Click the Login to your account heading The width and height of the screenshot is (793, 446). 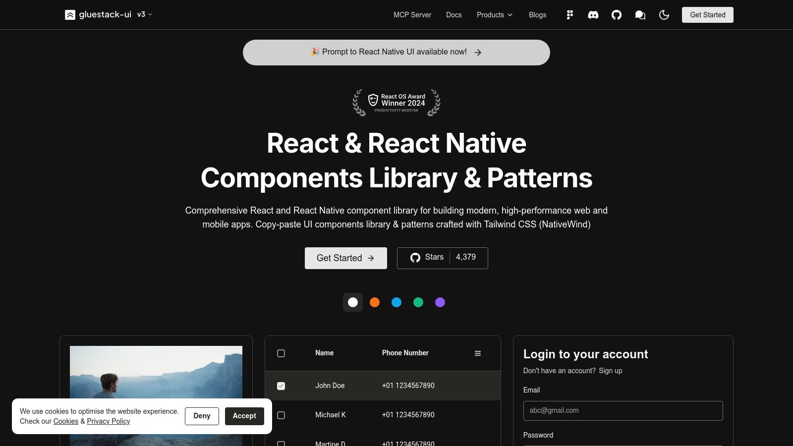click(x=586, y=354)
